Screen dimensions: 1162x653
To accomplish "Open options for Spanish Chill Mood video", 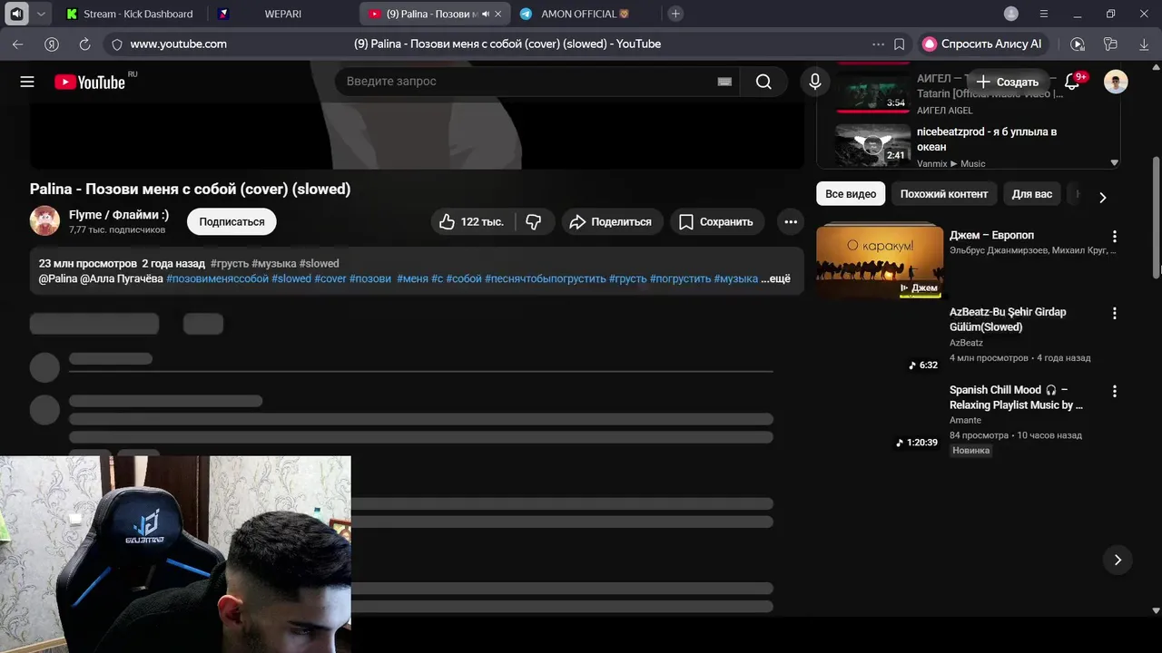I will [x=1115, y=391].
